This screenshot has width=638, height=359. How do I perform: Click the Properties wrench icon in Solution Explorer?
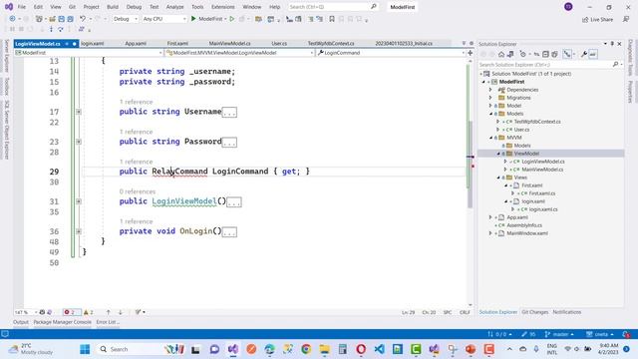[584, 54]
